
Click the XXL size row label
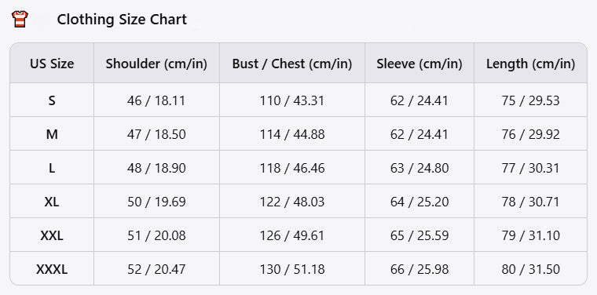click(x=52, y=235)
